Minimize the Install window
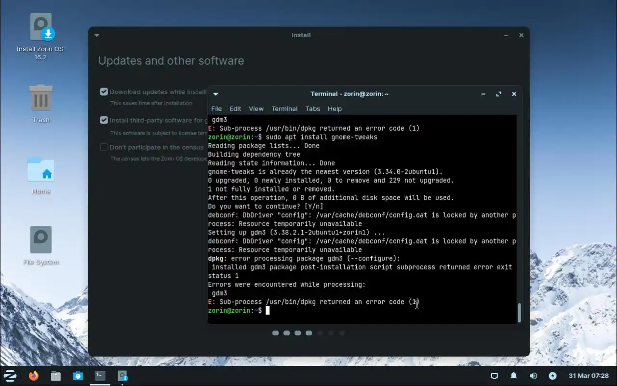 tap(506, 35)
